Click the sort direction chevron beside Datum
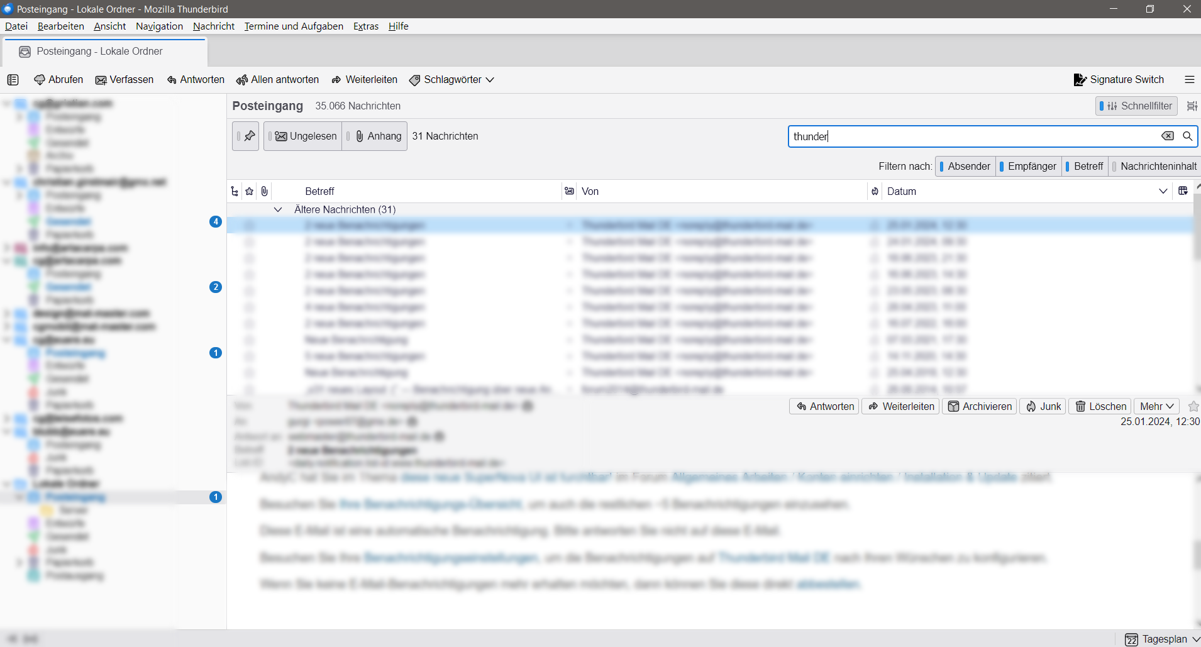This screenshot has height=647, width=1201. point(1163,192)
